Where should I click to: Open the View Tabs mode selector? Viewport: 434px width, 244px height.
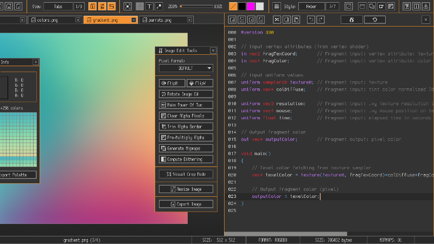(58, 7)
